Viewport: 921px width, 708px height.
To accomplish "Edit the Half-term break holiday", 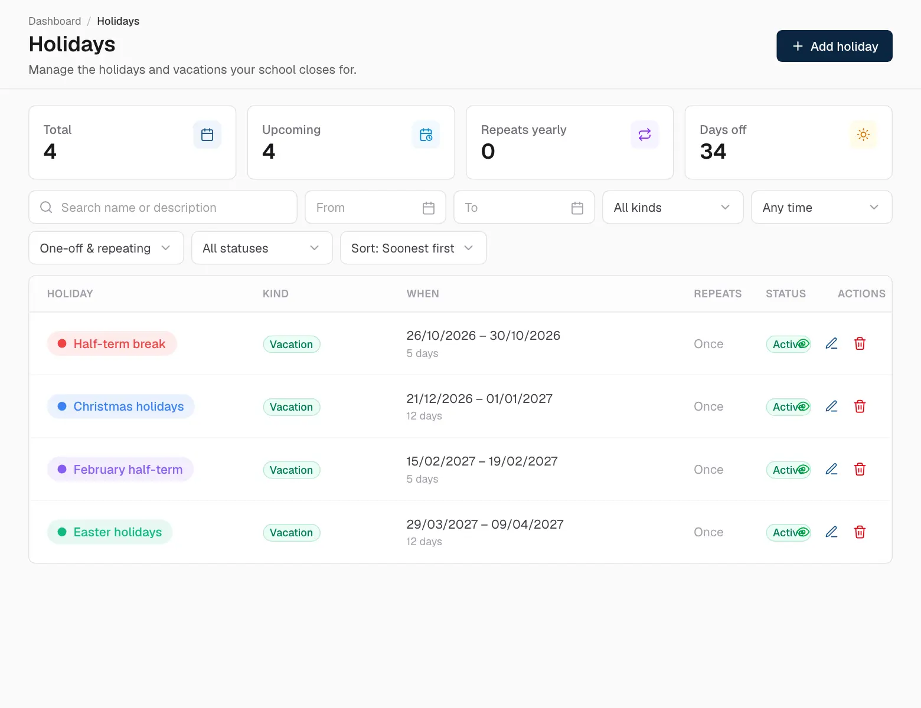I will tap(831, 343).
